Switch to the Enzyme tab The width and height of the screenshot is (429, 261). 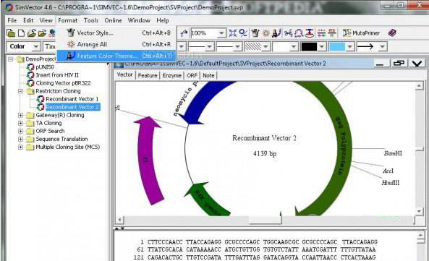172,75
